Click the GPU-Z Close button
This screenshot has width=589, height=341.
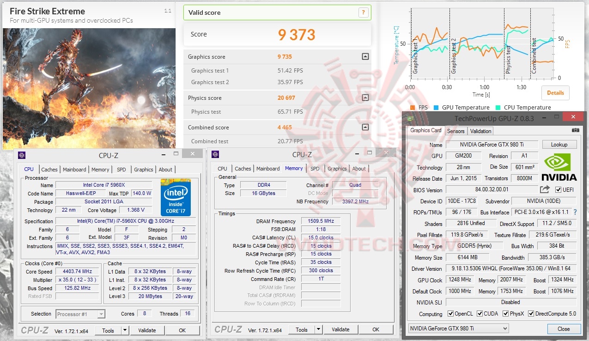pyautogui.click(x=564, y=329)
